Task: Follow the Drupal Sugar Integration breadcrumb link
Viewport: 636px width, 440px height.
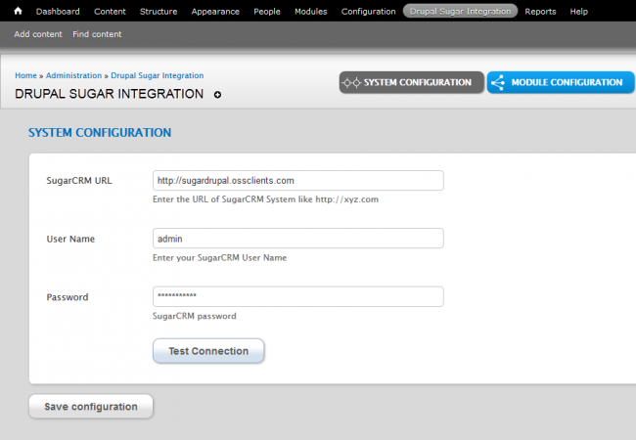Action: tap(158, 75)
